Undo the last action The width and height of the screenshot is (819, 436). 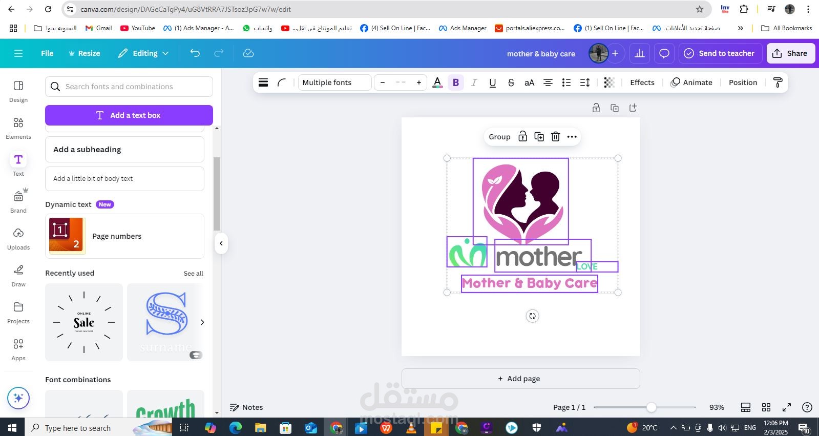[195, 53]
